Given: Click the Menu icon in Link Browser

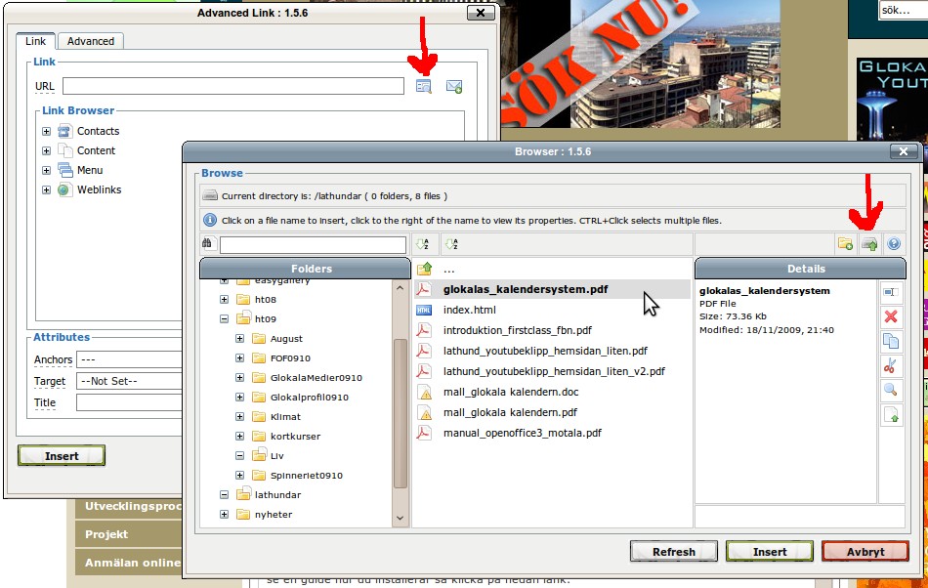Looking at the screenshot, I should (65, 170).
